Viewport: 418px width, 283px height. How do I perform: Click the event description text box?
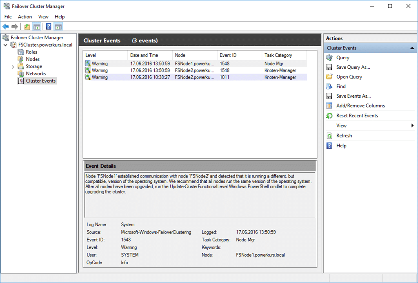coord(200,195)
